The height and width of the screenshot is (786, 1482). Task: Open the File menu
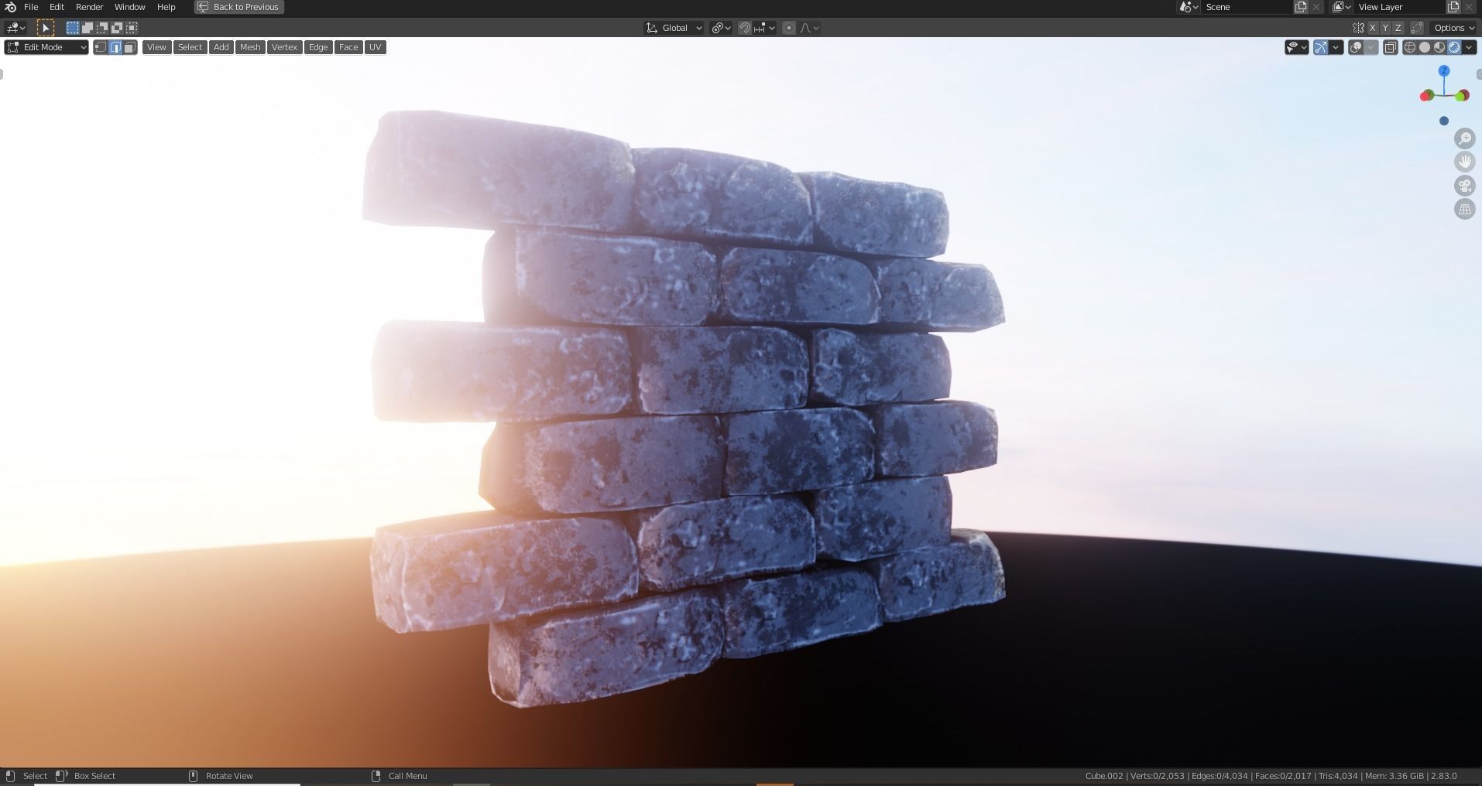tap(31, 7)
